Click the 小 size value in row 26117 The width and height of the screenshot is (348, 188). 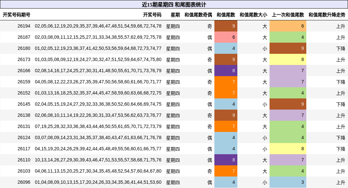point(265,149)
